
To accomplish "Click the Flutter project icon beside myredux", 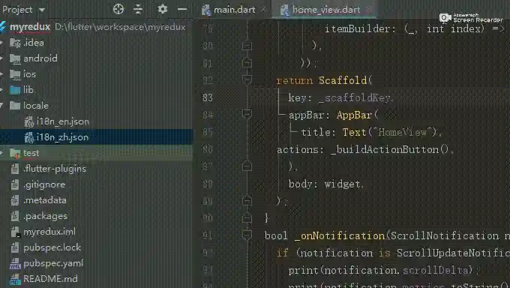I will tap(3, 27).
